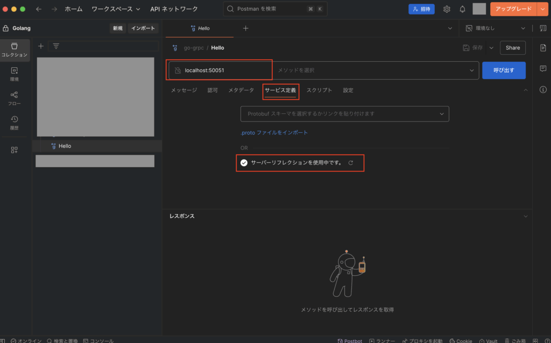Open the tab list chevron dropdown

[x=450, y=28]
